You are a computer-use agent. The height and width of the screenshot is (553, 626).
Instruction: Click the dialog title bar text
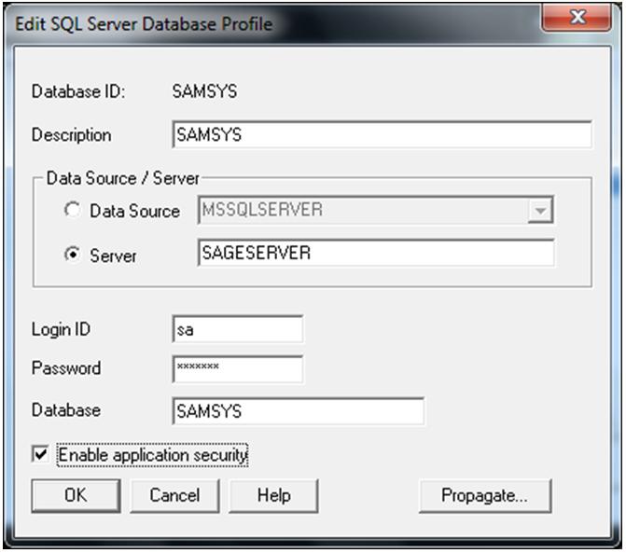[145, 23]
